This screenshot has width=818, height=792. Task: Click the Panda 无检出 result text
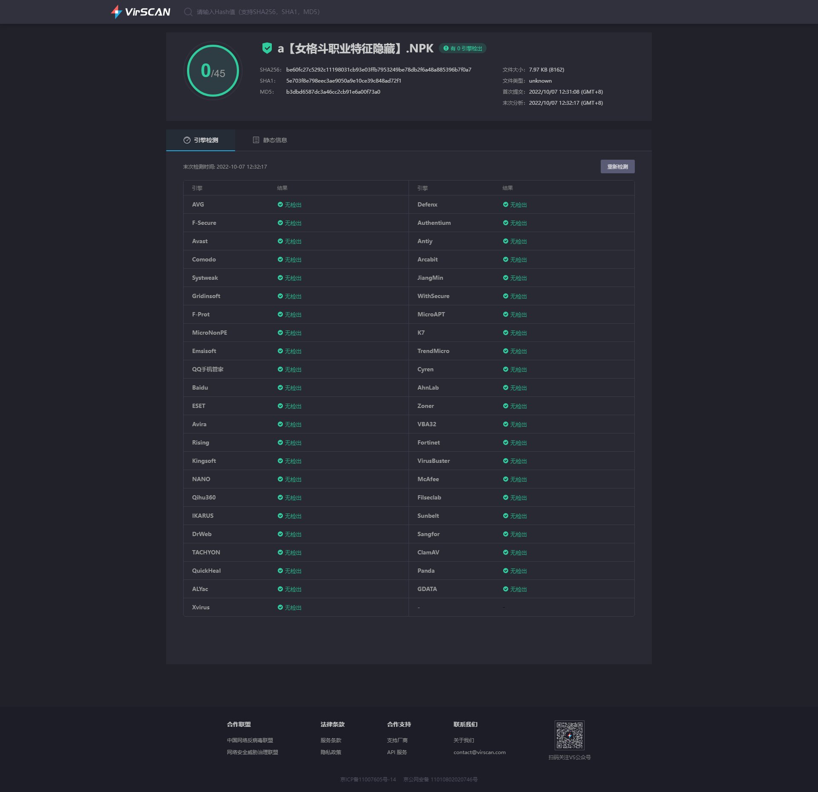click(x=518, y=571)
